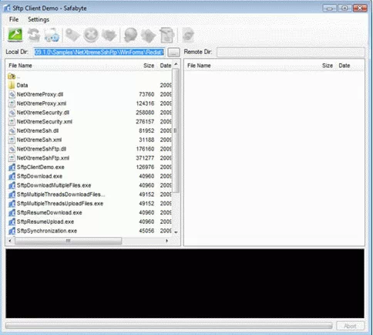Click the NetXtremeProxy.xml file icon

(x=12, y=103)
